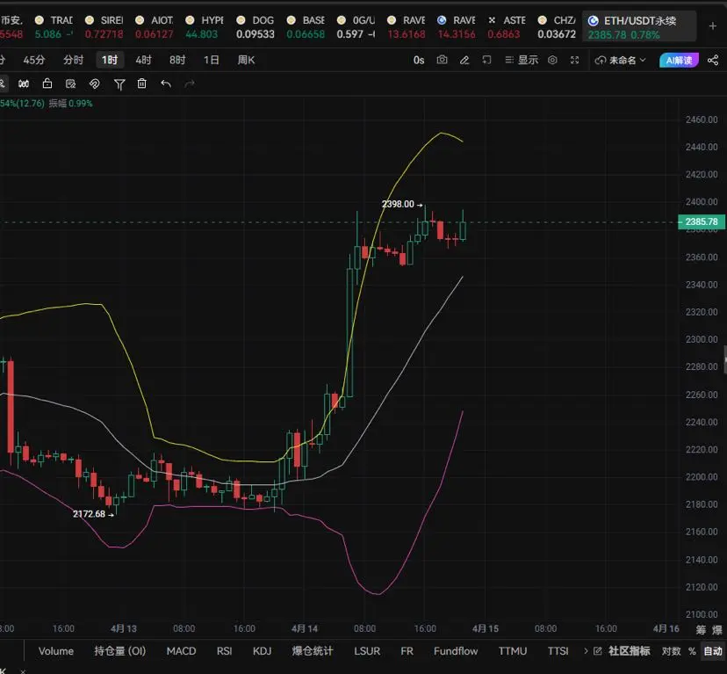
Task: Toggle the TTSI indicator
Action: (x=558, y=651)
